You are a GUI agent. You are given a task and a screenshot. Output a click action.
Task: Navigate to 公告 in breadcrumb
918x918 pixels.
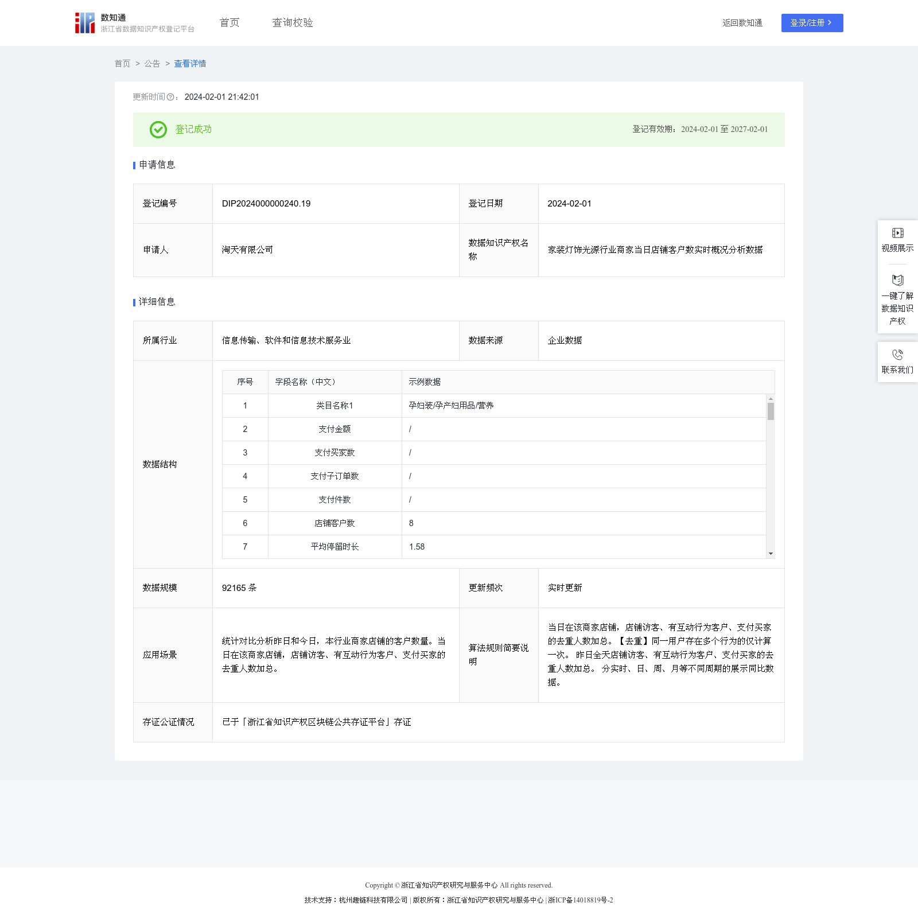[152, 64]
